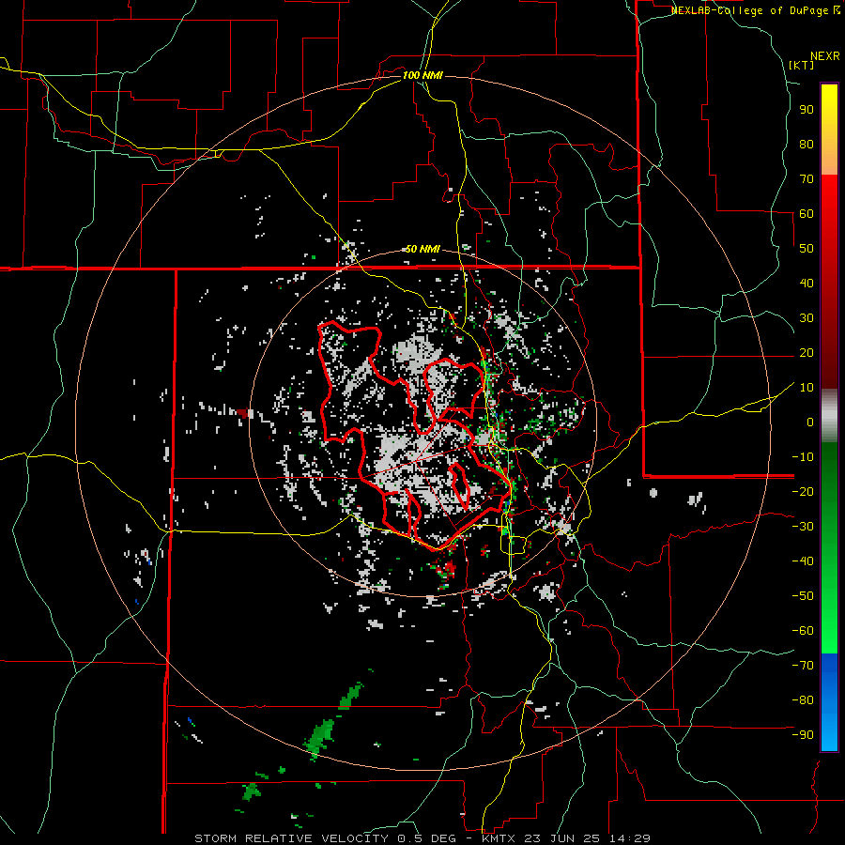
Task: Click the 20 value on the velocity scale
Action: pyautogui.click(x=807, y=352)
